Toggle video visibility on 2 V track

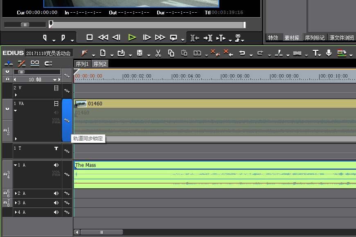coord(56,88)
